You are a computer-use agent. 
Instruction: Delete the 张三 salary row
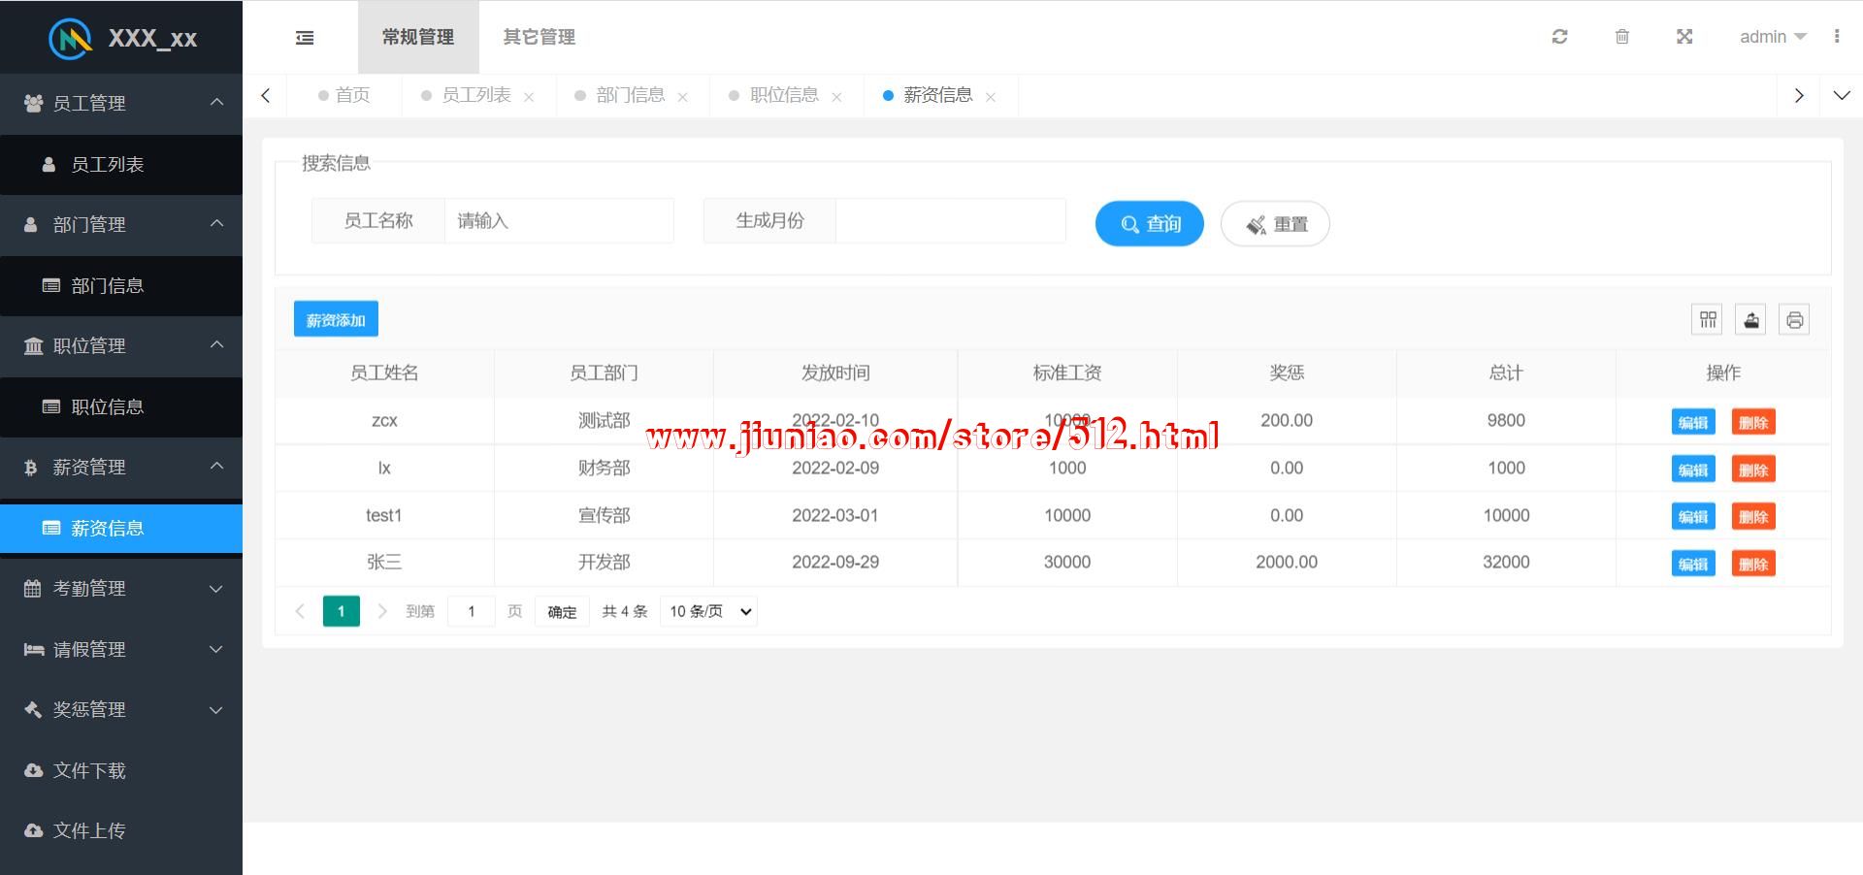[1753, 564]
